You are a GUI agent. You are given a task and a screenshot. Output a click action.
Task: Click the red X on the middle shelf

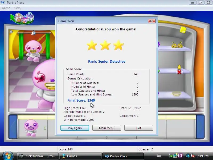click(x=179, y=72)
